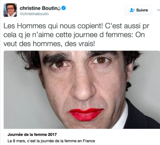Click the blue verified badge
This screenshot has height=145, width=160.
click(64, 8)
